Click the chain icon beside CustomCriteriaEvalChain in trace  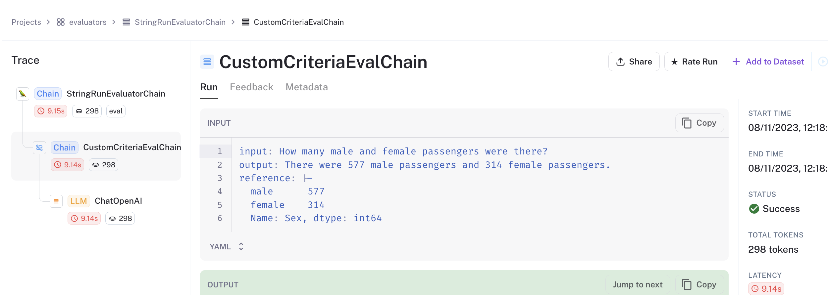coord(39,147)
